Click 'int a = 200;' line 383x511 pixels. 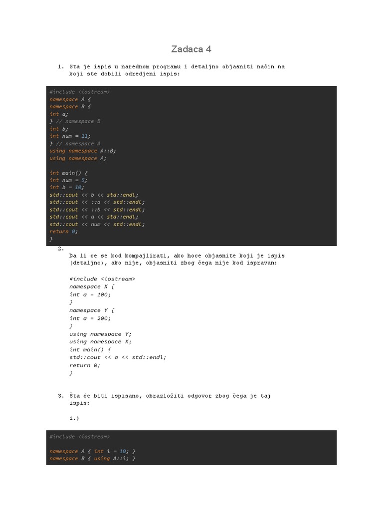tap(90, 318)
